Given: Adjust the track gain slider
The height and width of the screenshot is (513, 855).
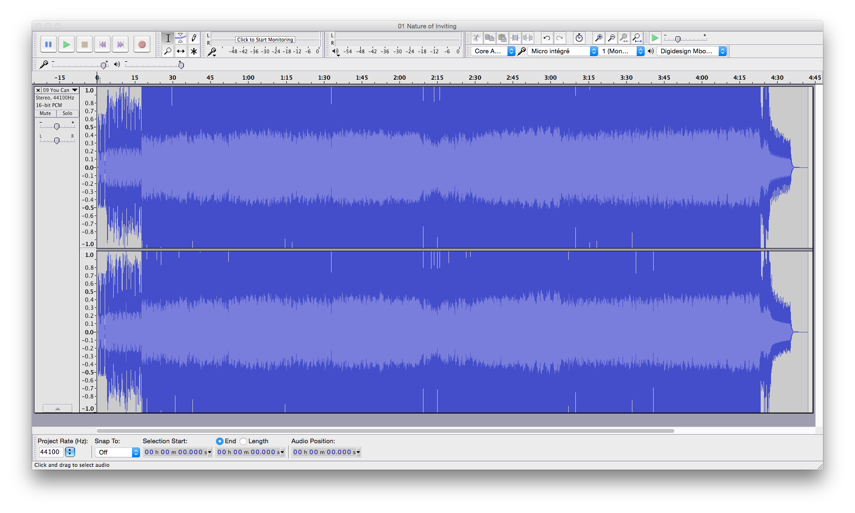Looking at the screenshot, I should tap(57, 126).
